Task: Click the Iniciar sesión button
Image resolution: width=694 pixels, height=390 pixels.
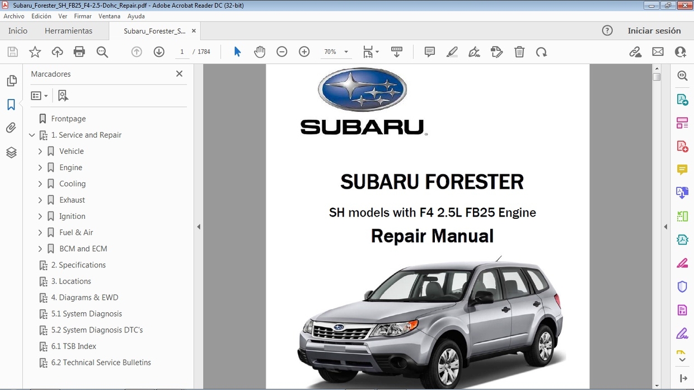Action: [655, 31]
